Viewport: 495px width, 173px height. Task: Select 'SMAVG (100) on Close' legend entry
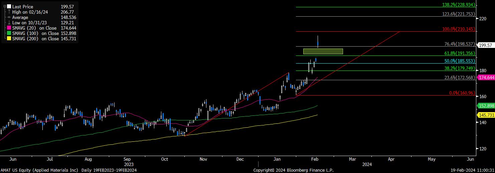pyautogui.click(x=36, y=33)
